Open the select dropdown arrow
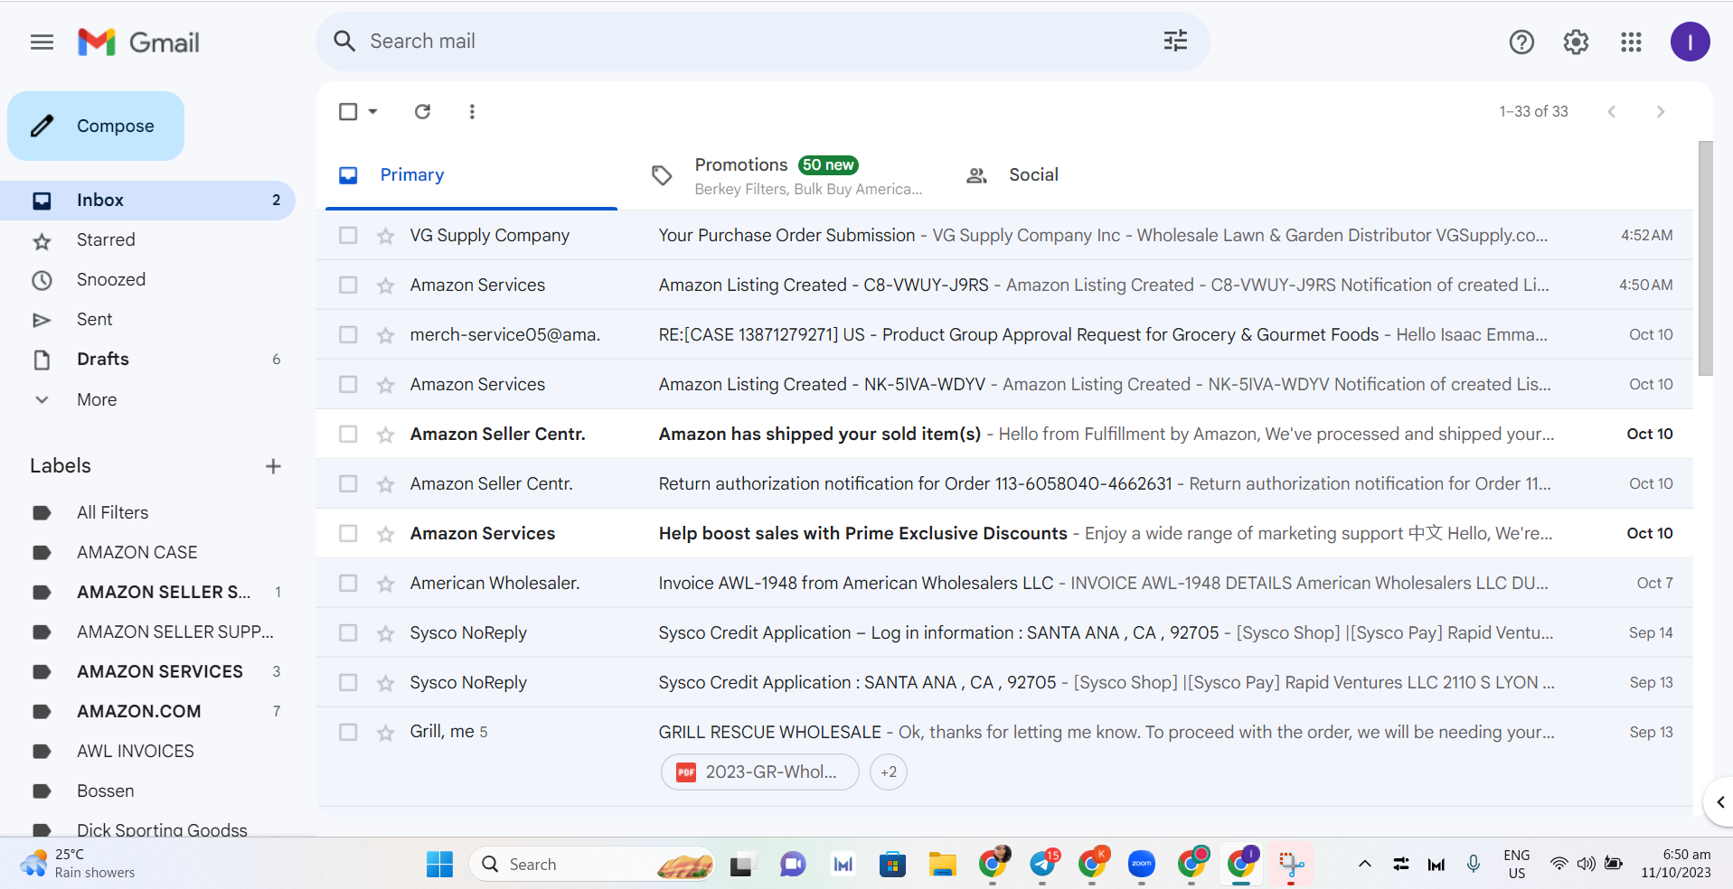 tap(372, 111)
